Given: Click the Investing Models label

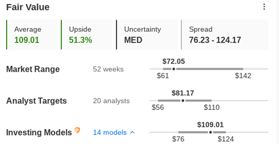Looking at the screenshot, I should click(39, 133).
